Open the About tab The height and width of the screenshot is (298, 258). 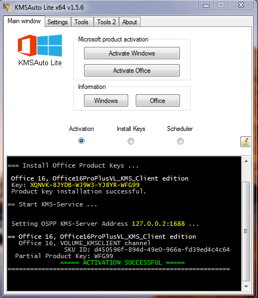pyautogui.click(x=130, y=22)
